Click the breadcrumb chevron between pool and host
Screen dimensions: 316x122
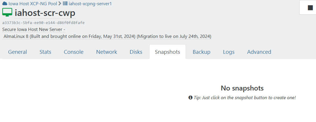[x=60, y=3]
